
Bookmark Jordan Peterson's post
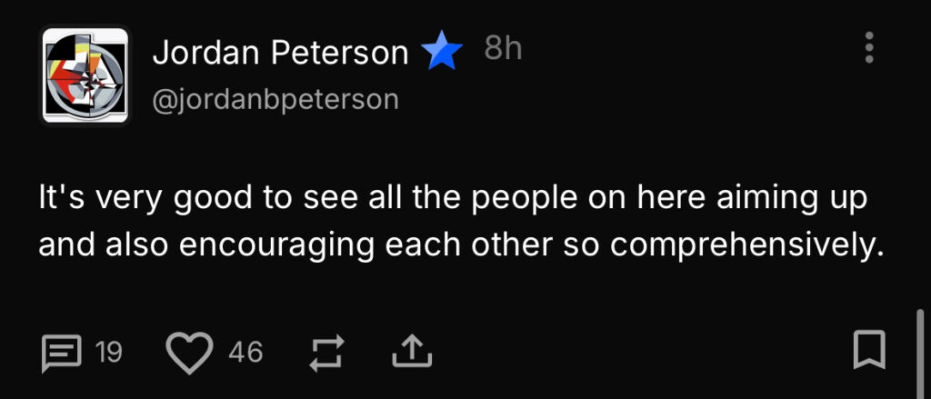coord(869,351)
